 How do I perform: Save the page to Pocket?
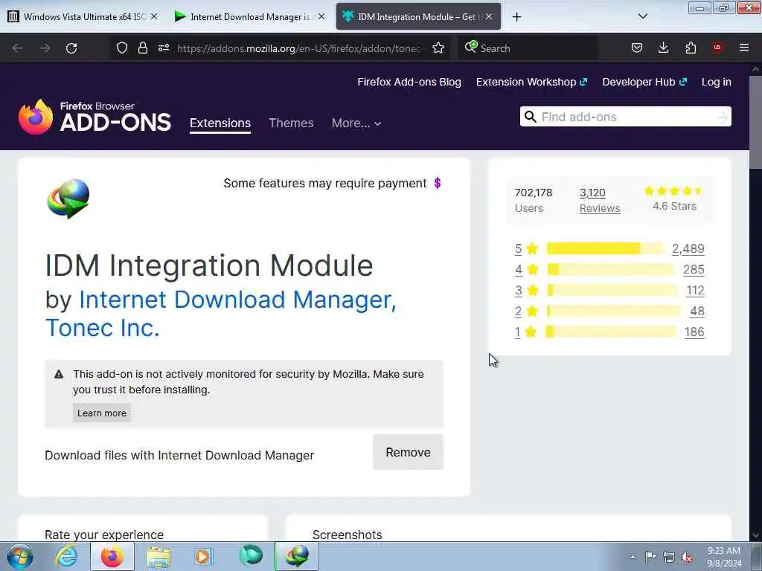click(x=637, y=48)
